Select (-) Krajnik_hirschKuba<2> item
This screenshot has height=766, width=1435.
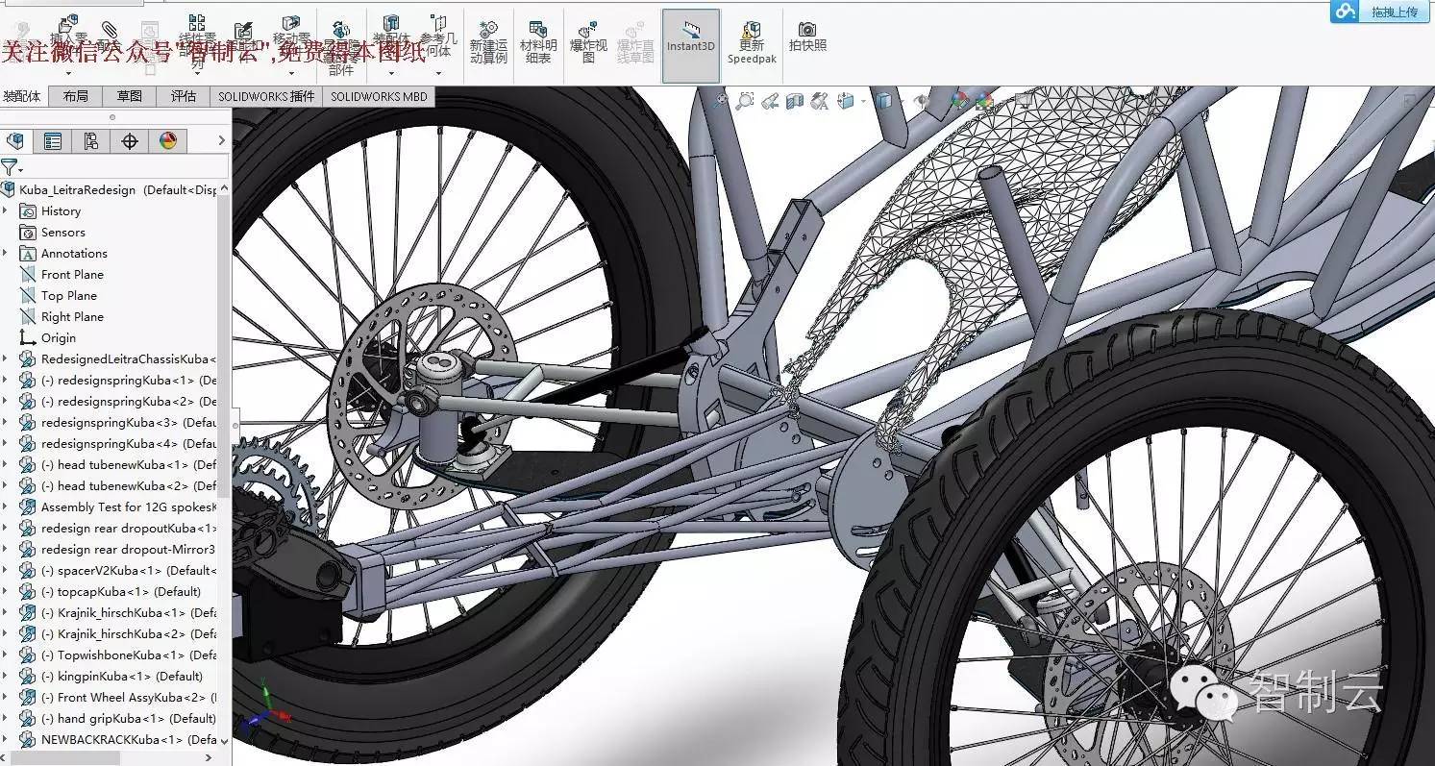pos(129,634)
